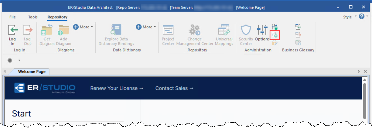372x130 pixels.
Task: Click the Log In icon
Action: [12, 30]
